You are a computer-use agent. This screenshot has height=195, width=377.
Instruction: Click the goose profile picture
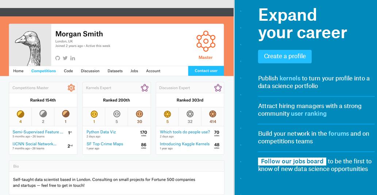pos(30,45)
